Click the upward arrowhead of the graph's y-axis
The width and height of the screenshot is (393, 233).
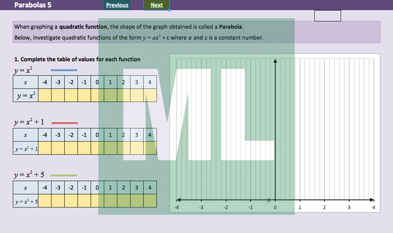275,61
